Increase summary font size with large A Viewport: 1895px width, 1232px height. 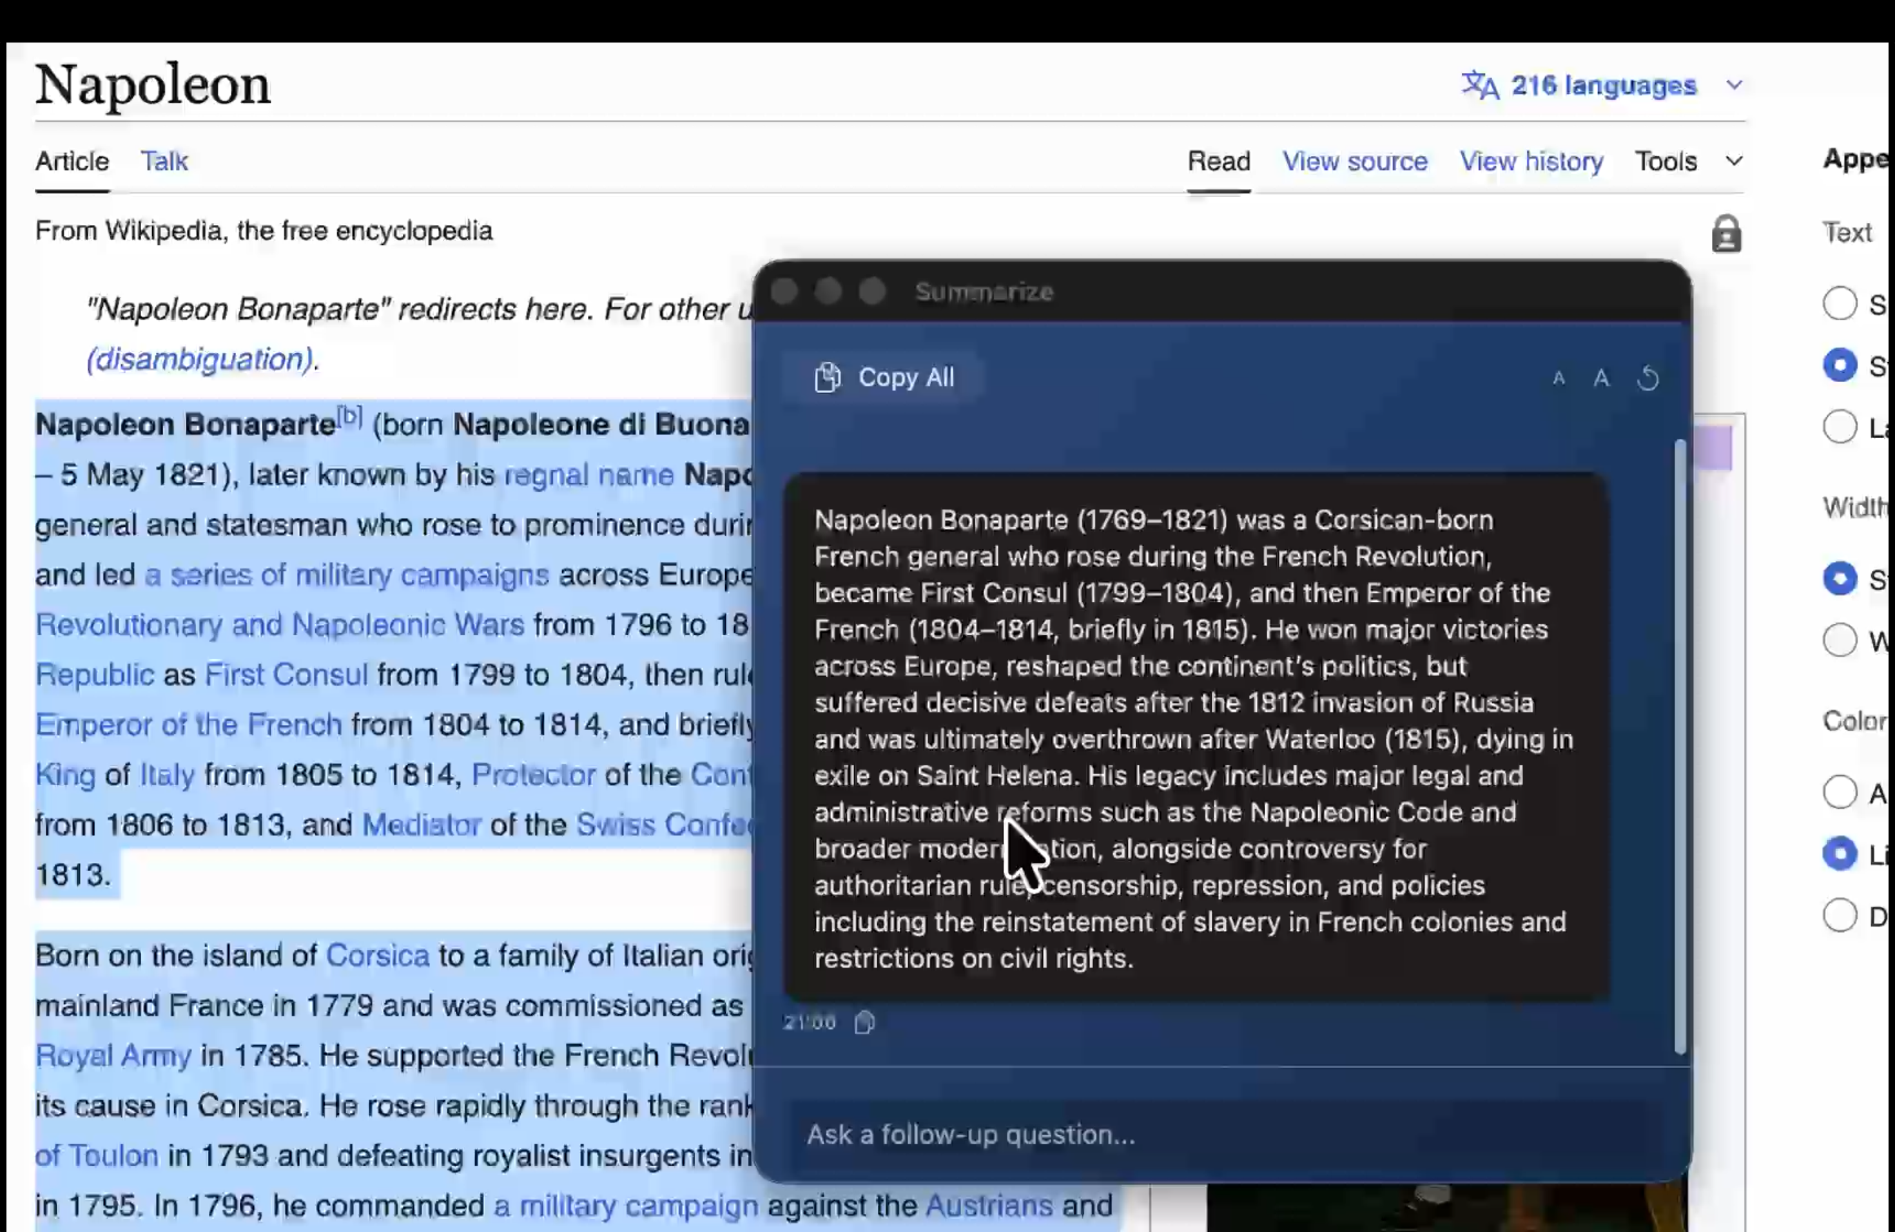[x=1601, y=378]
